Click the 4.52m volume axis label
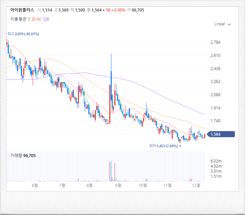Viewport: 245px width, 215px height. 216,166
